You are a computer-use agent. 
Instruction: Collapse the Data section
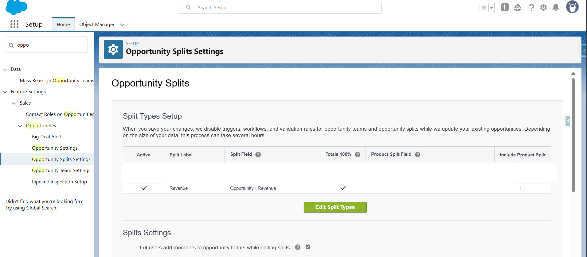coord(5,70)
